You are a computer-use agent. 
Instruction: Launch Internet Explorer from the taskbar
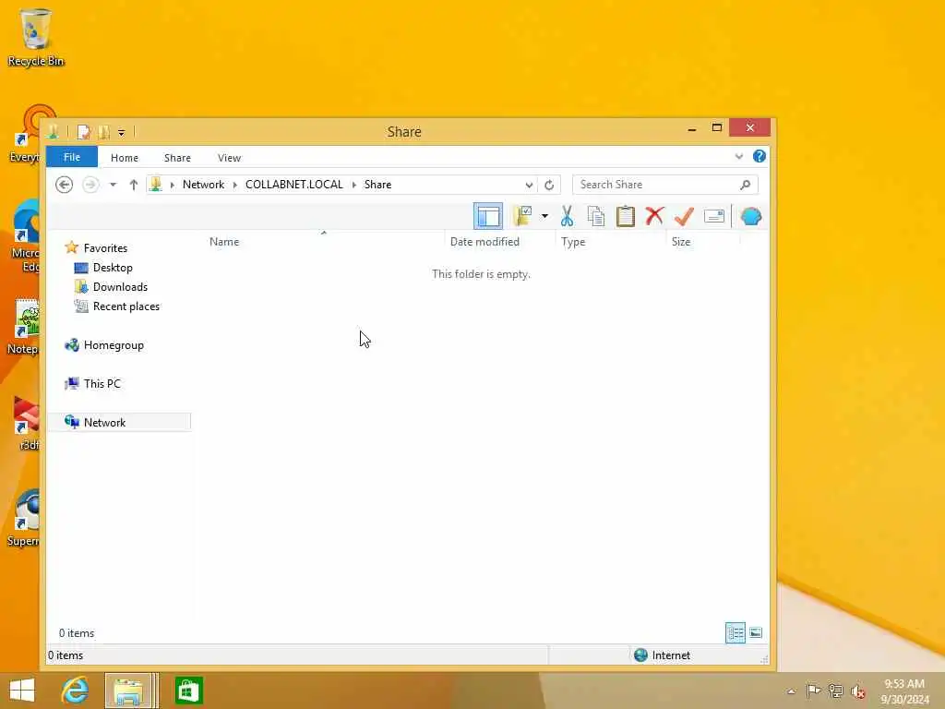click(x=75, y=691)
